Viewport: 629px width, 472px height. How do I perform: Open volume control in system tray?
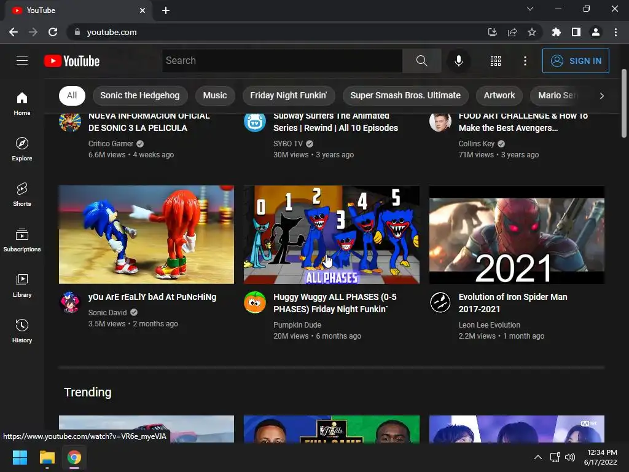569,457
